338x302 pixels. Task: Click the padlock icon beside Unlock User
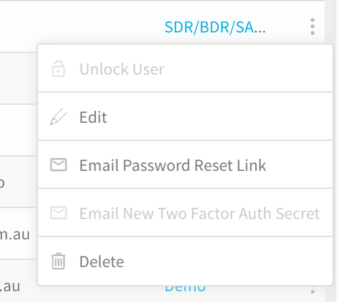pos(59,69)
